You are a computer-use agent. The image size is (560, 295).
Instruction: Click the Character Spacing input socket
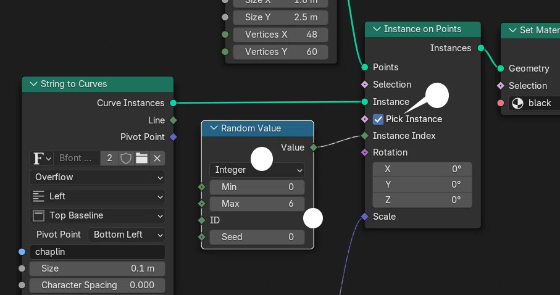click(x=22, y=285)
